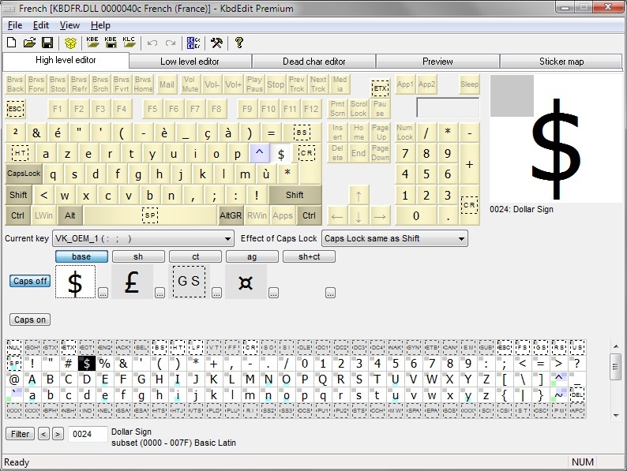
Task: Click the Save floppy disk icon
Action: (47, 43)
